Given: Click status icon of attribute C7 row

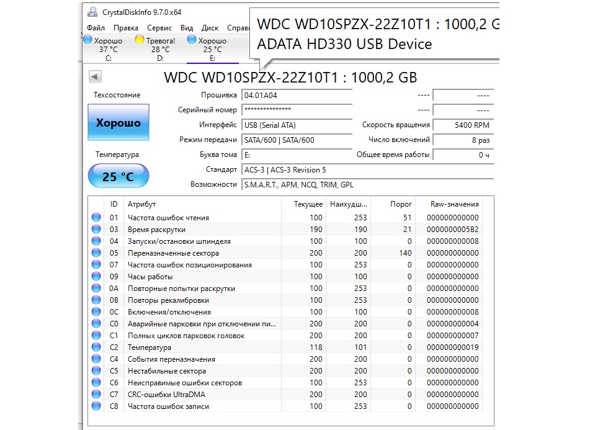Looking at the screenshot, I should 96,394.
